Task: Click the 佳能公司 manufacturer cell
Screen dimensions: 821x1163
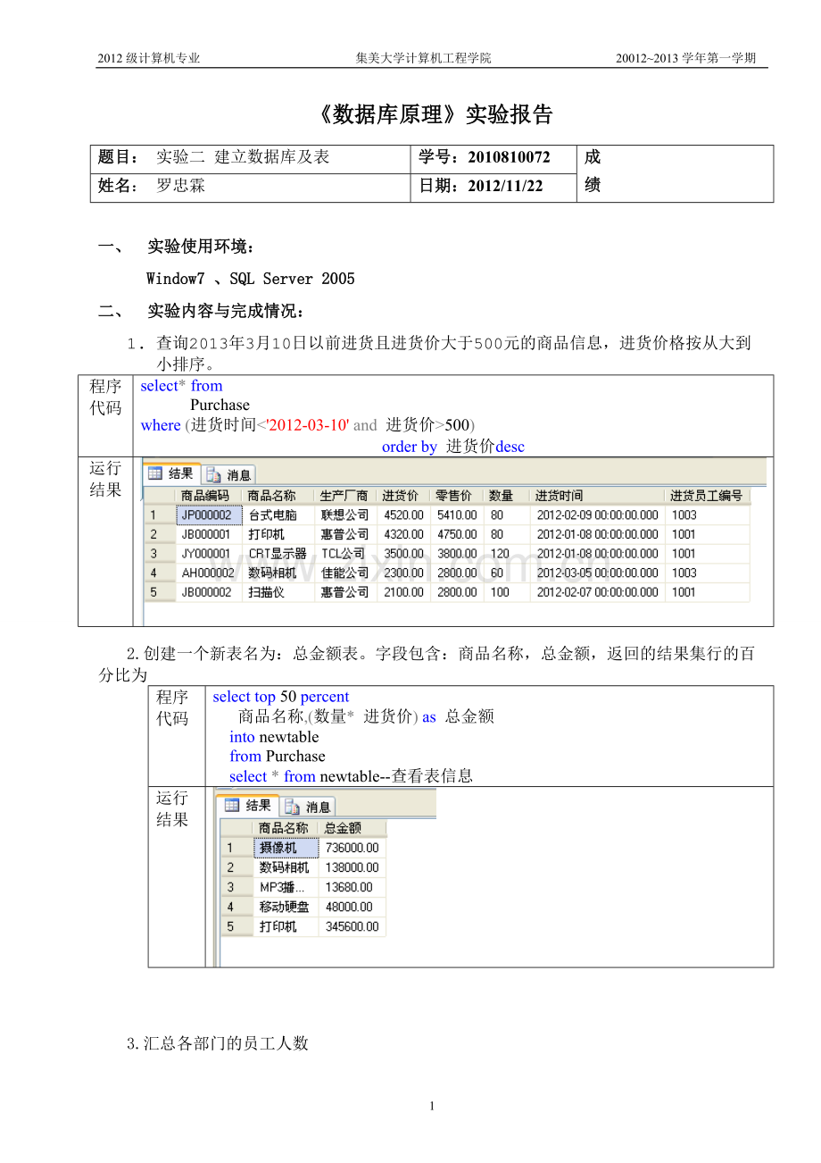Action: tap(345, 573)
